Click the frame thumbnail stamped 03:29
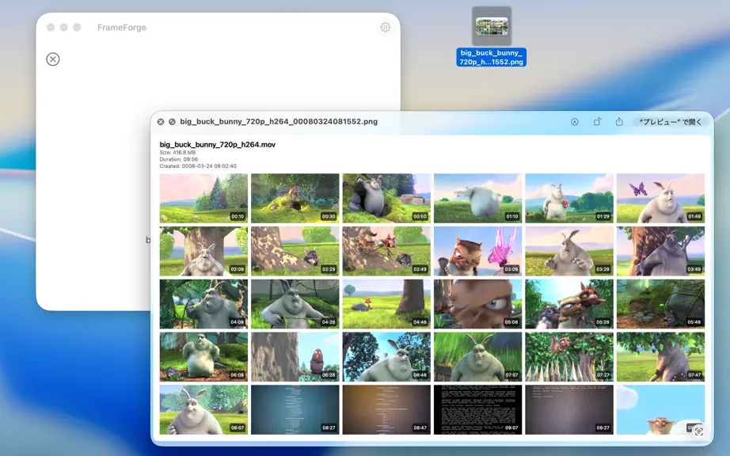The image size is (730, 456). pyautogui.click(x=569, y=251)
